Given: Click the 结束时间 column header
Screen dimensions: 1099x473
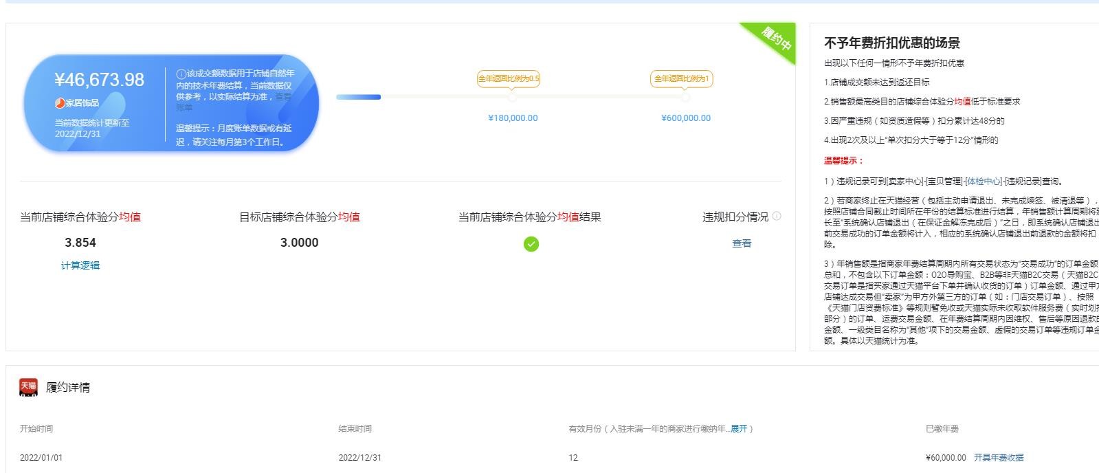Looking at the screenshot, I should click(355, 428).
